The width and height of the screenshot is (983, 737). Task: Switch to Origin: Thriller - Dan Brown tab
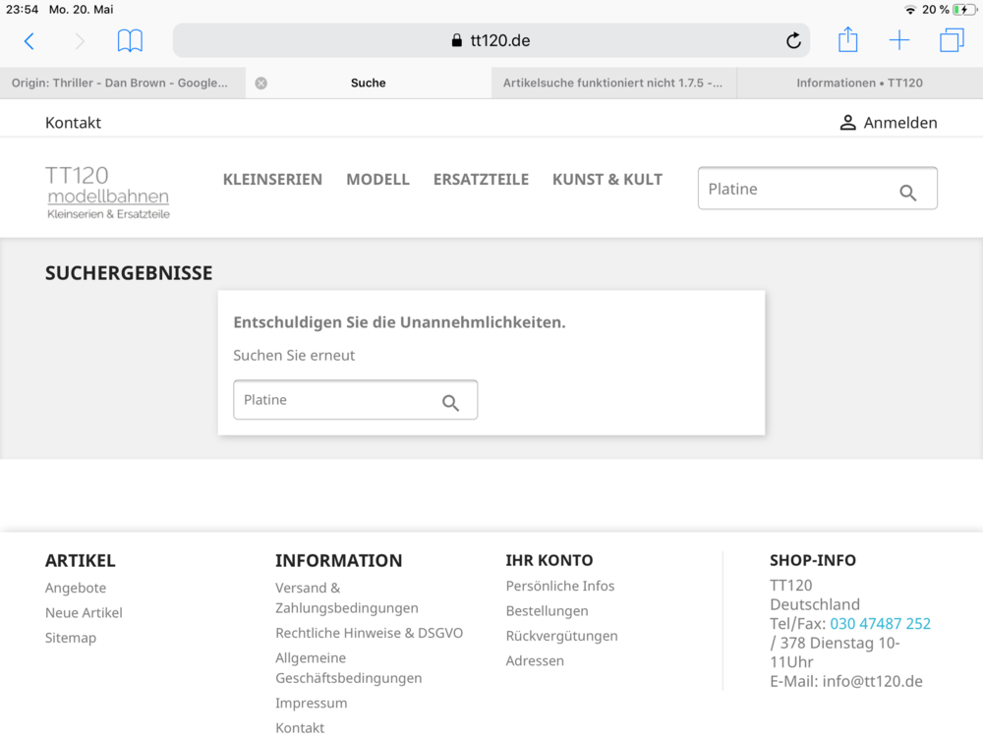(x=123, y=83)
